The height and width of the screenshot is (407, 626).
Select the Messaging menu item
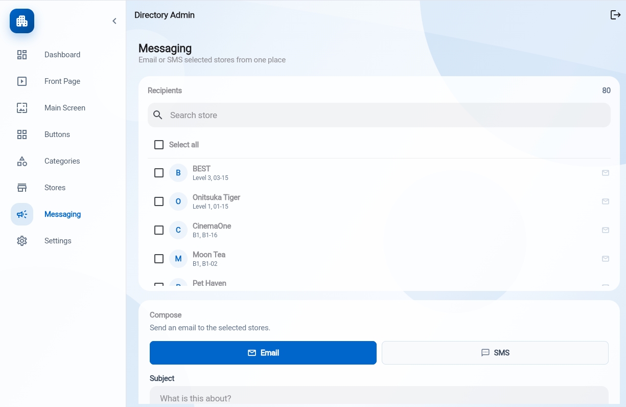point(63,214)
